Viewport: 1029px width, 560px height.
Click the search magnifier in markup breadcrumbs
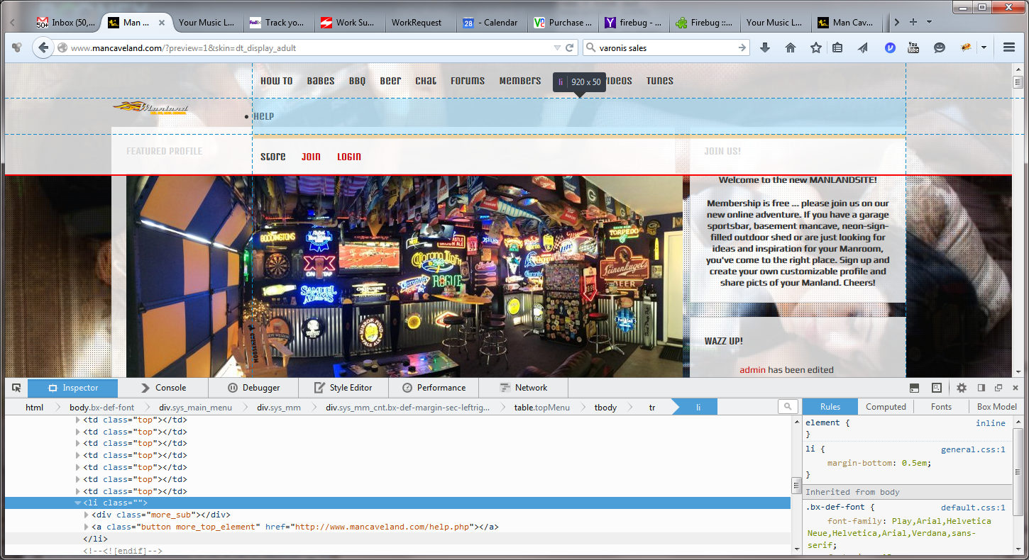pyautogui.click(x=786, y=407)
